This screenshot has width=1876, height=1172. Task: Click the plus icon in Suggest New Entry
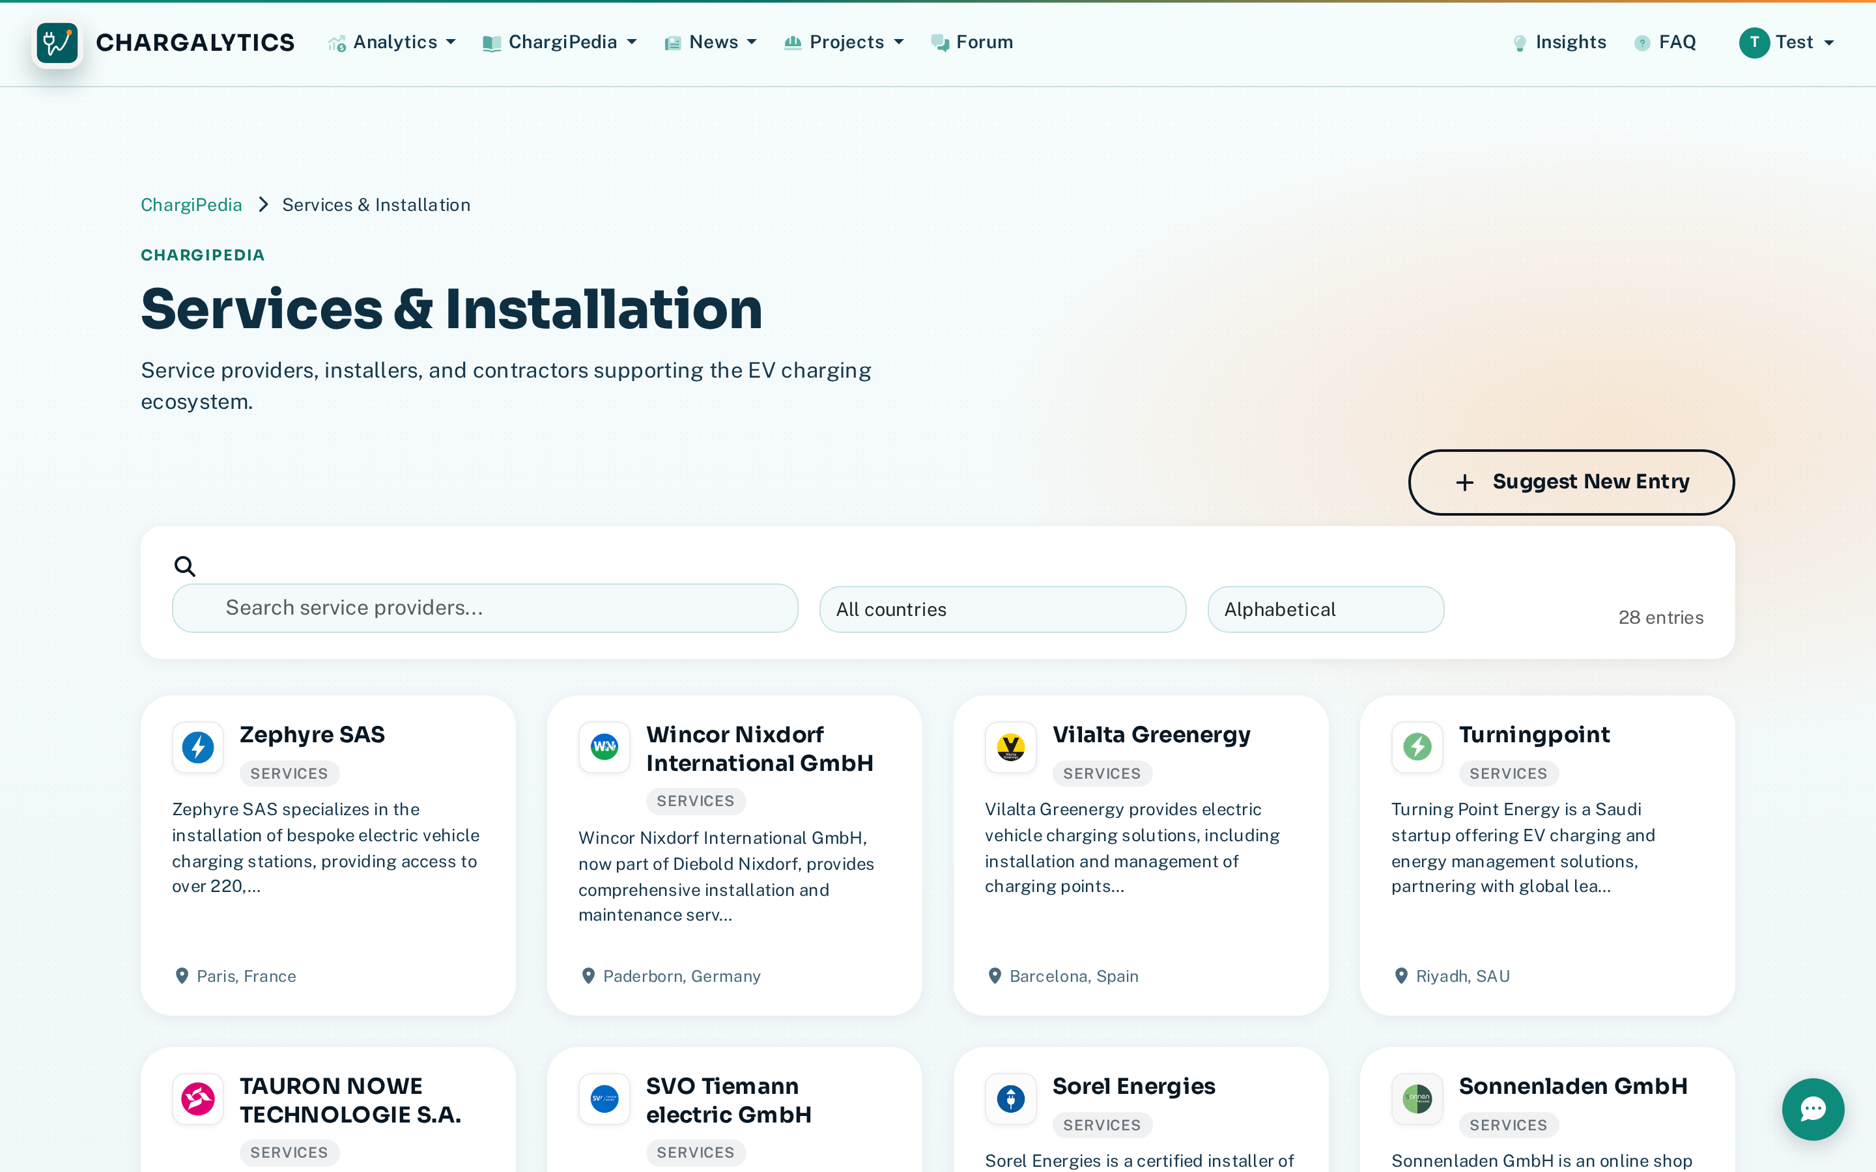tap(1464, 482)
